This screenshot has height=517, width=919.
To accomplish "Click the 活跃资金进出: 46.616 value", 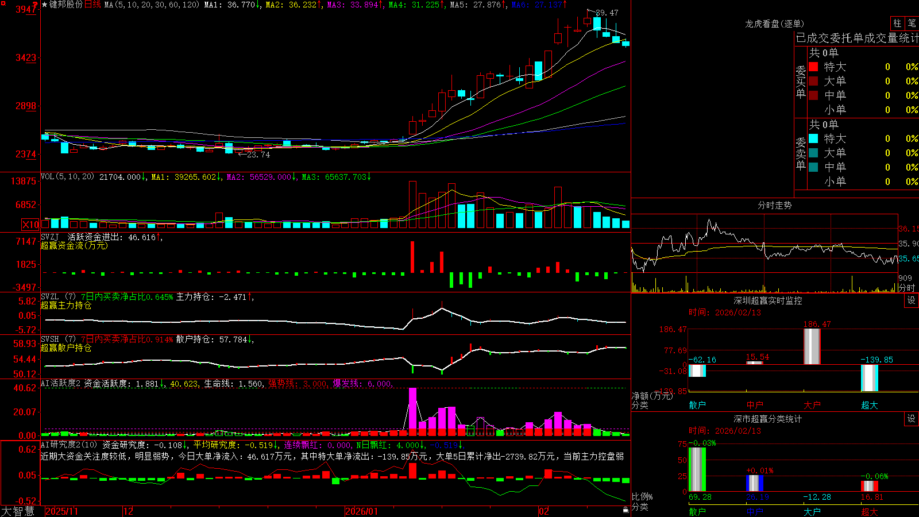I will tap(111, 237).
